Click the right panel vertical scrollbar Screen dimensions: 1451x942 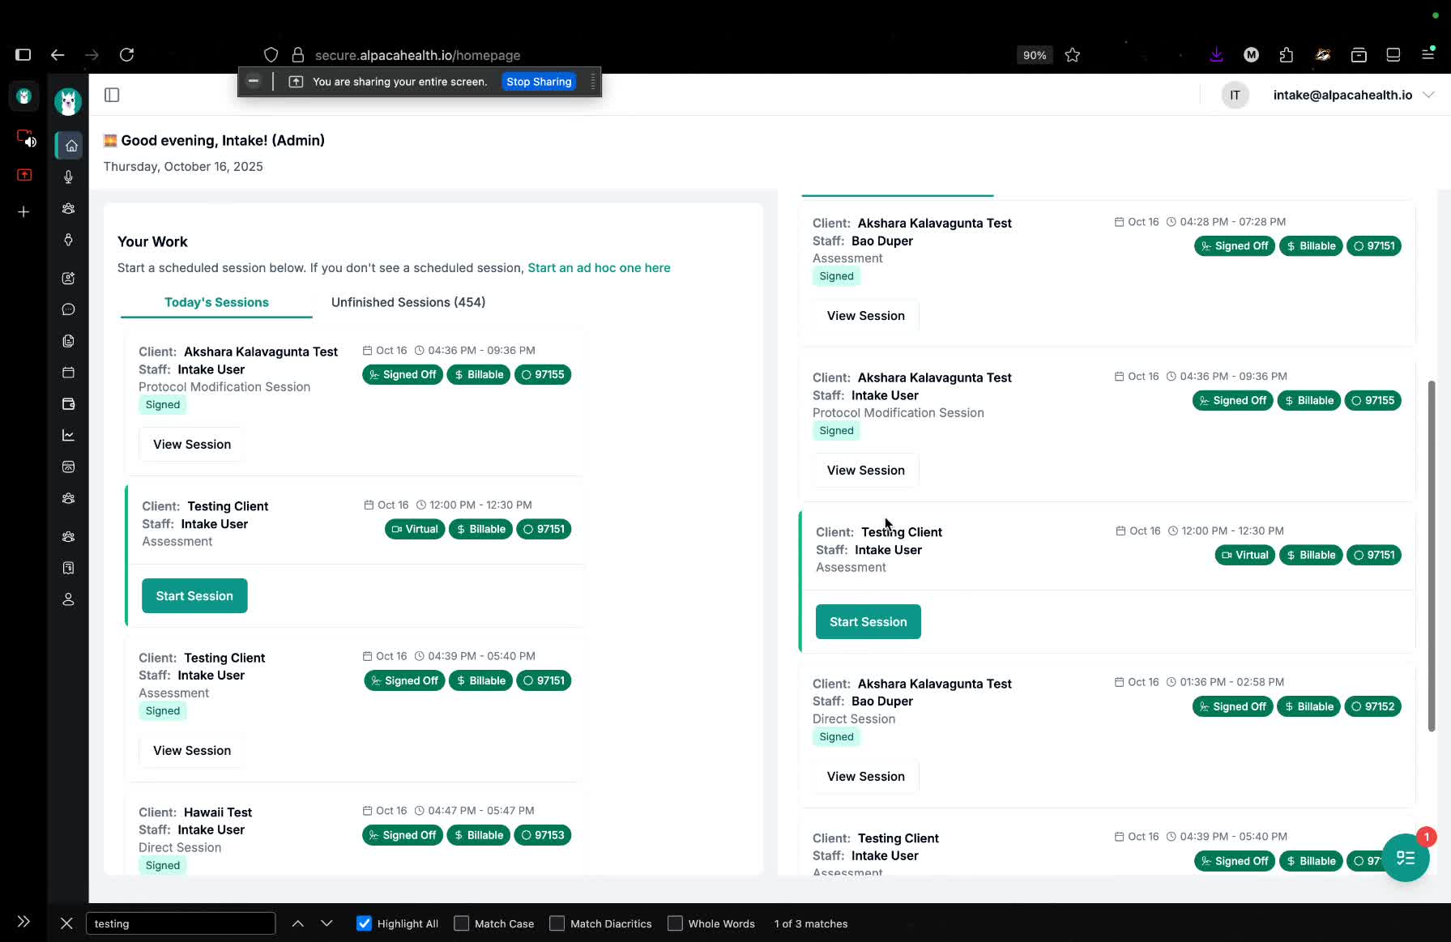coord(1432,556)
